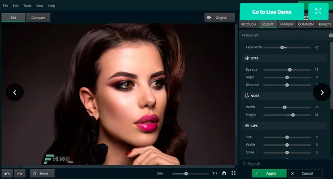Open the Edit menu
This screenshot has height=179, width=333.
(x=15, y=6)
